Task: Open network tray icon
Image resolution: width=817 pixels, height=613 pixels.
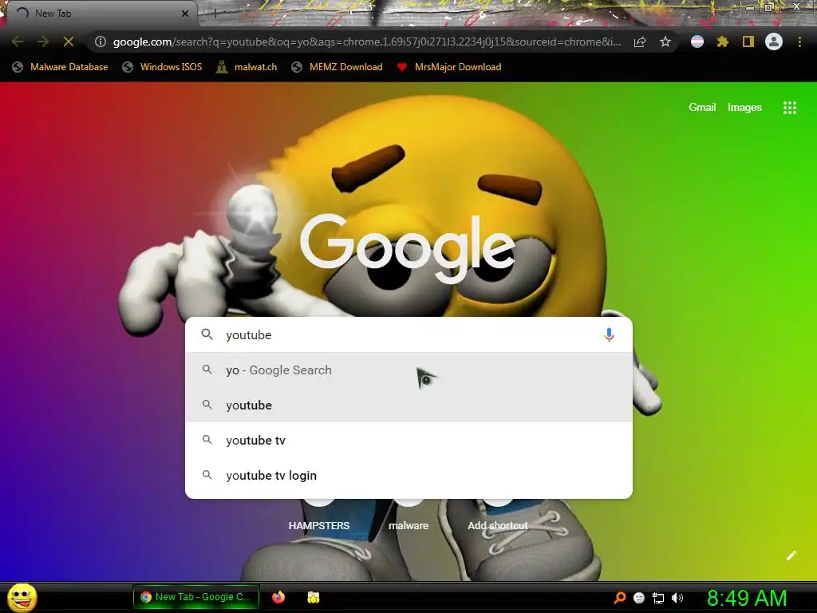Action: point(658,598)
